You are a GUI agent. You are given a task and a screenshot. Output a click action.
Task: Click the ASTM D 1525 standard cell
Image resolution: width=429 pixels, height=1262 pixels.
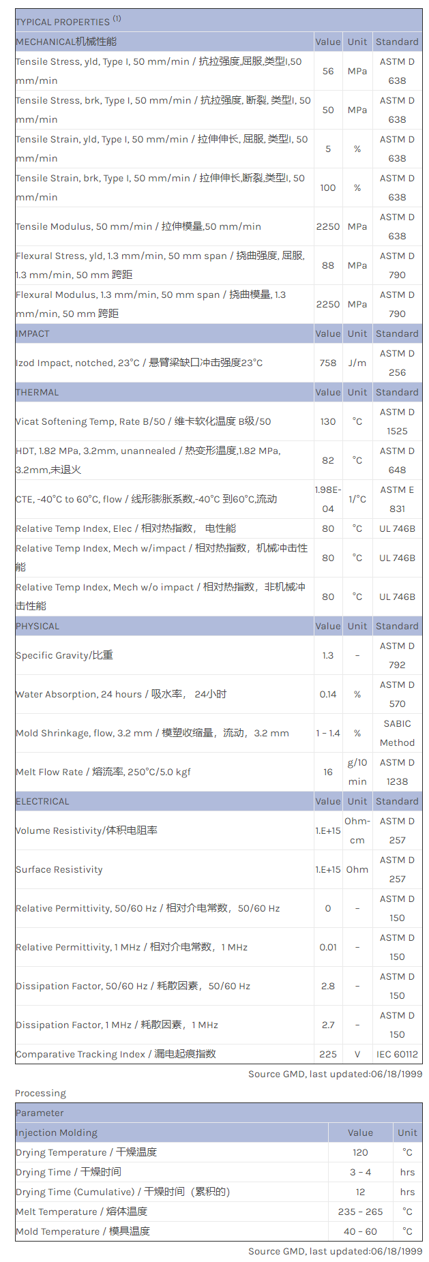point(397,421)
